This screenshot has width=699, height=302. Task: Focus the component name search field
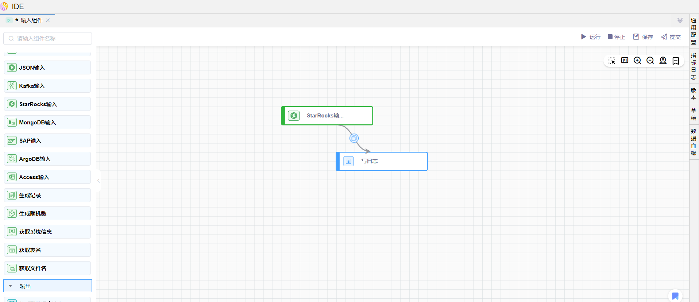51,39
